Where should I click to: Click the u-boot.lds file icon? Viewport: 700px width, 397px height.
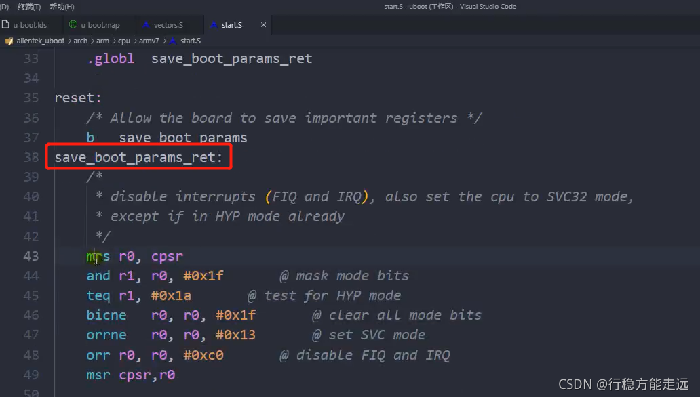(x=5, y=24)
